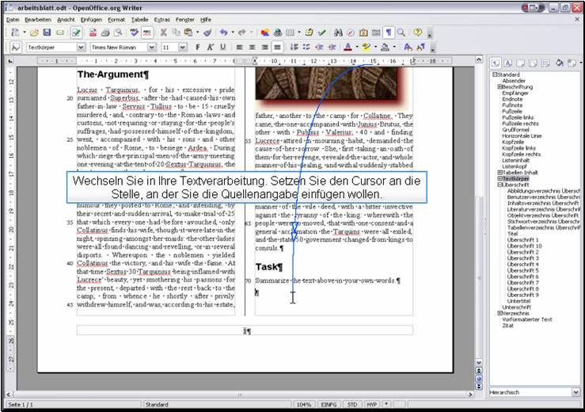Open the Find and Replace binoculars icon
Image resolution: width=585 pixels, height=412 pixels.
coord(337,32)
